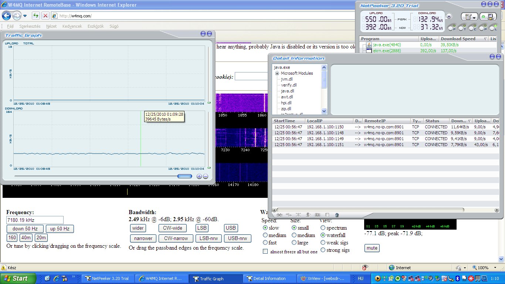Select the USB mode button

point(231,228)
